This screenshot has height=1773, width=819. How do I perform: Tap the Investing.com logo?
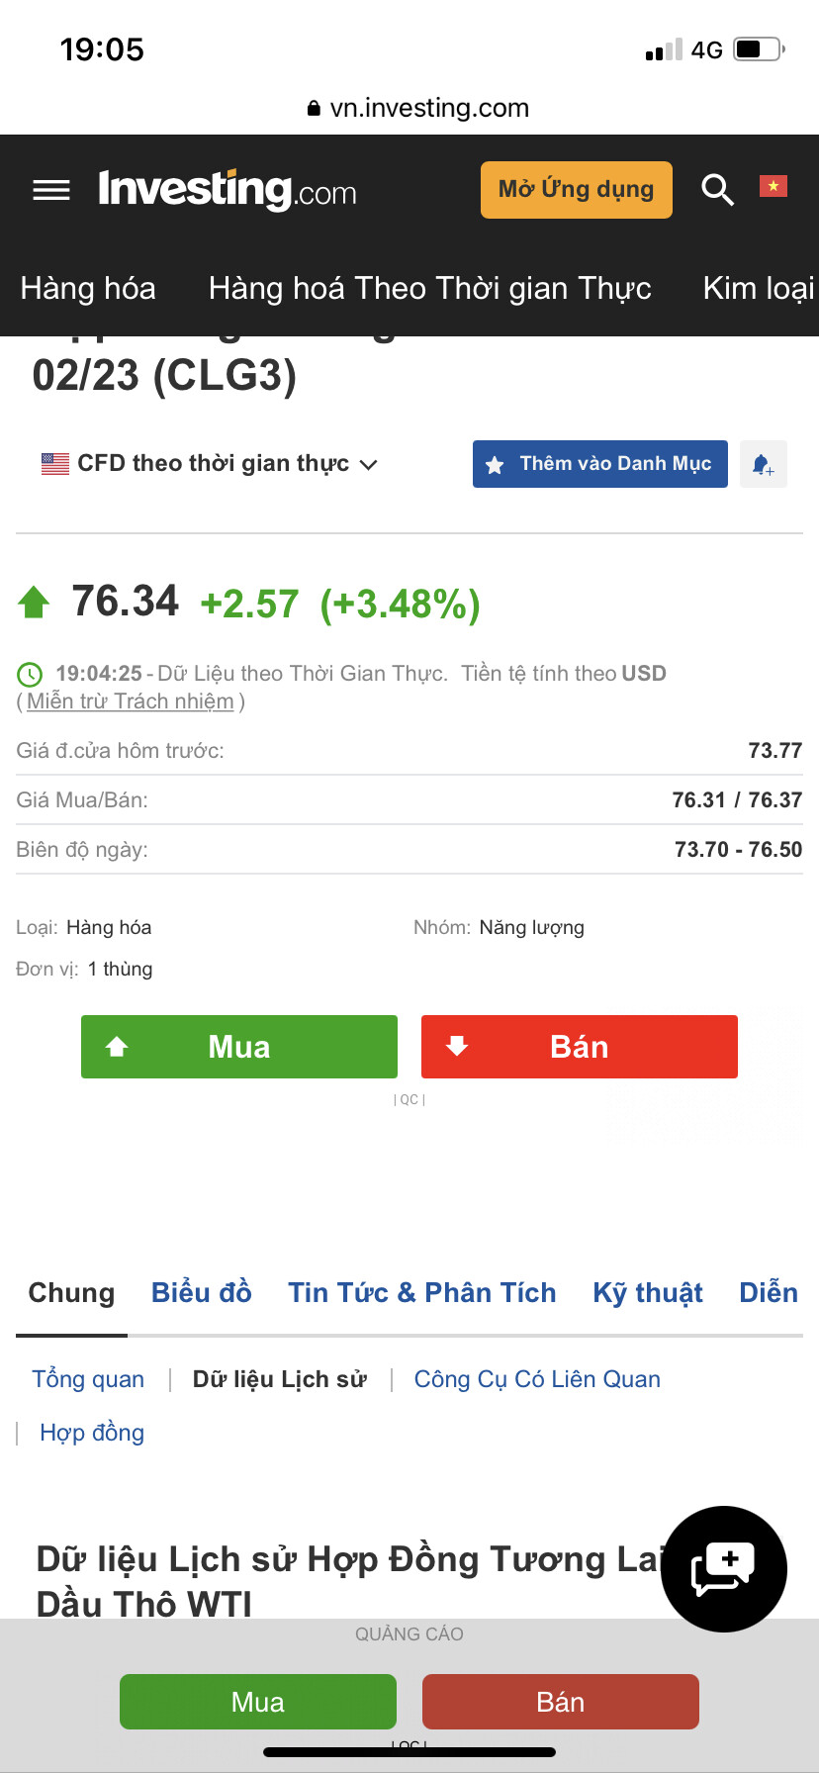click(227, 190)
